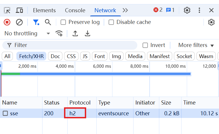This screenshot has width=219, height=134.
Task: Tick the Invert filter checkbox
Action: (x=145, y=45)
